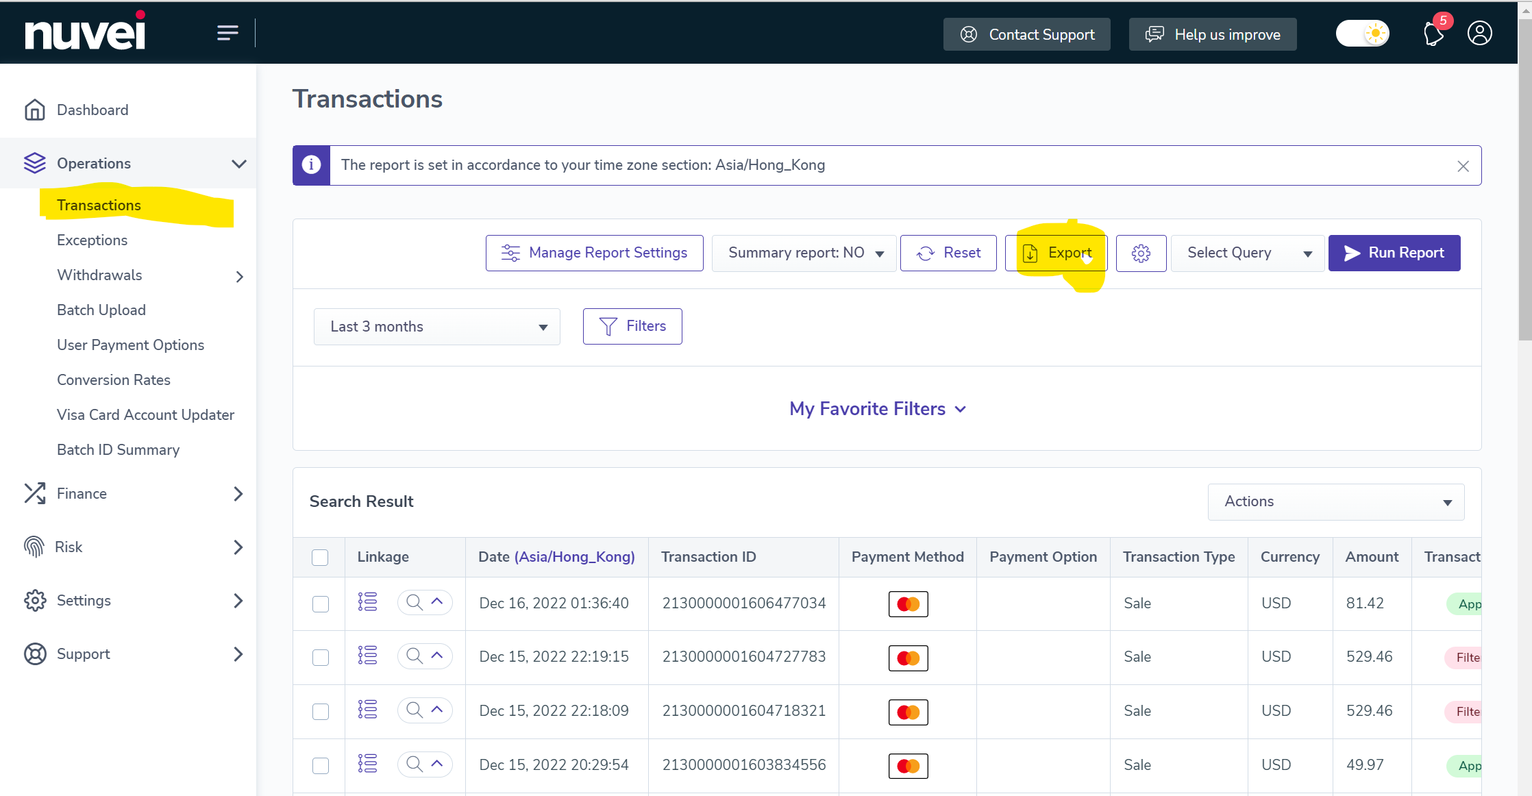Toggle the select-all checkbox in table header
This screenshot has height=796, width=1532.
(x=320, y=557)
